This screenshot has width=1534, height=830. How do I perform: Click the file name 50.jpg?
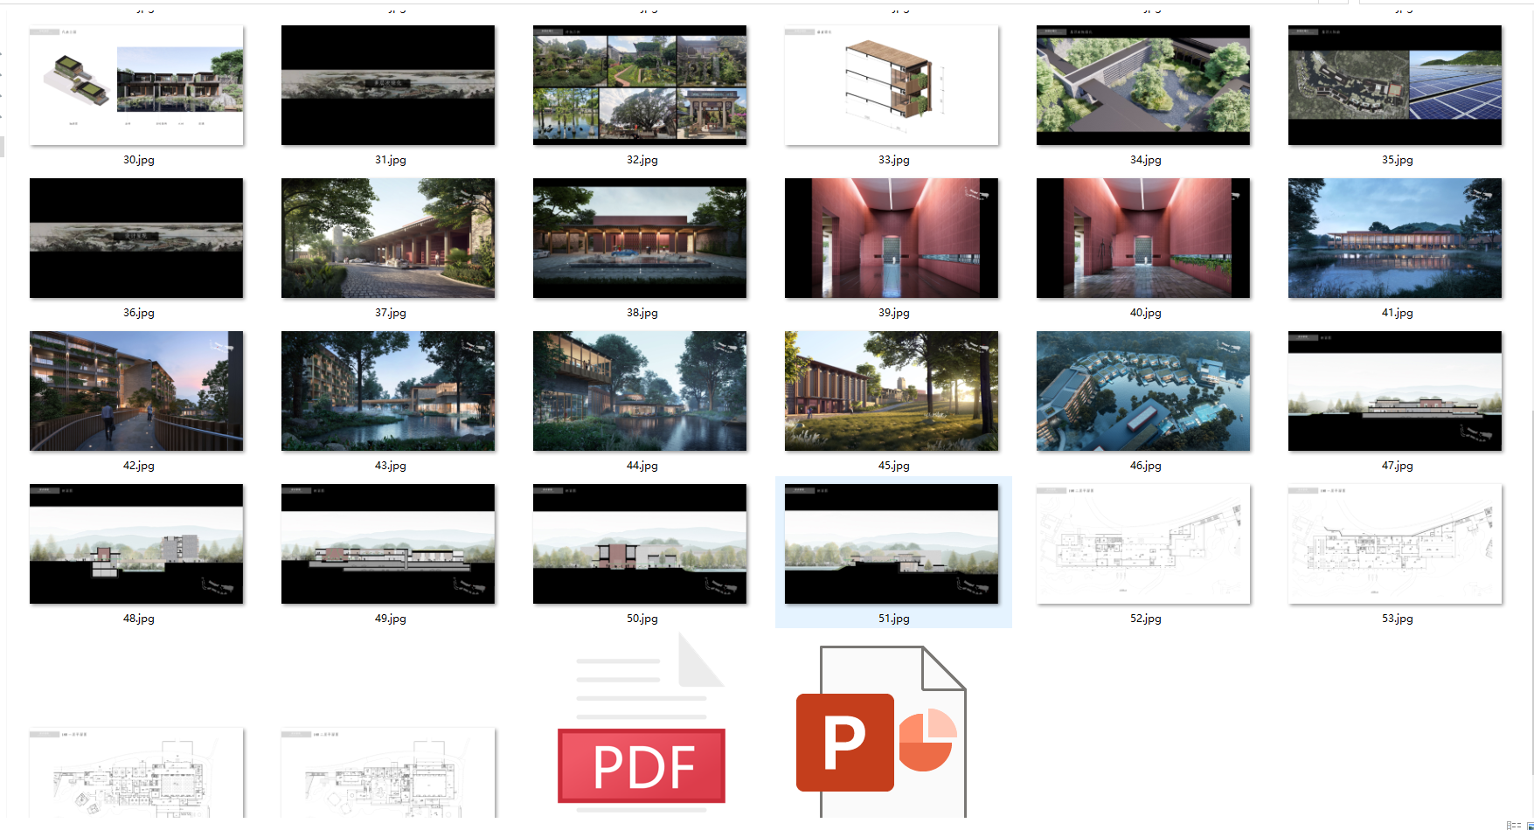[642, 619]
